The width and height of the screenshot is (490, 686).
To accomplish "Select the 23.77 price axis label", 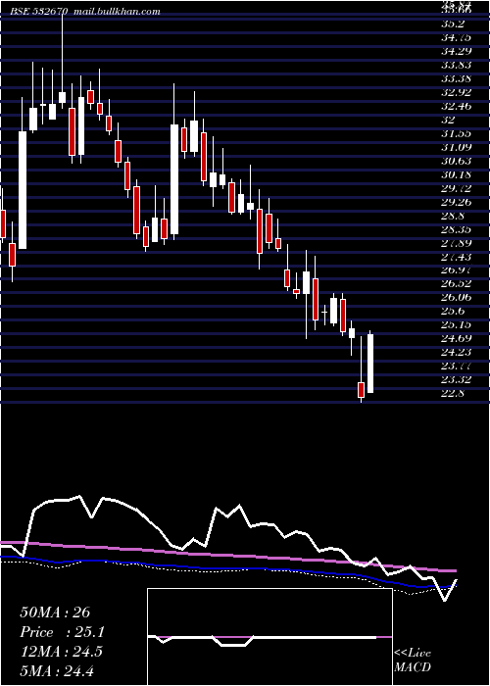I will pos(456,366).
